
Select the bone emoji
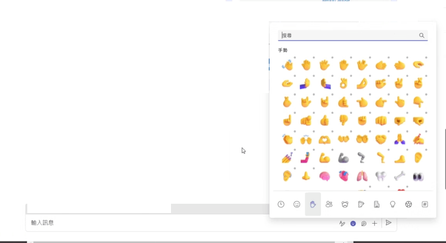tap(399, 176)
